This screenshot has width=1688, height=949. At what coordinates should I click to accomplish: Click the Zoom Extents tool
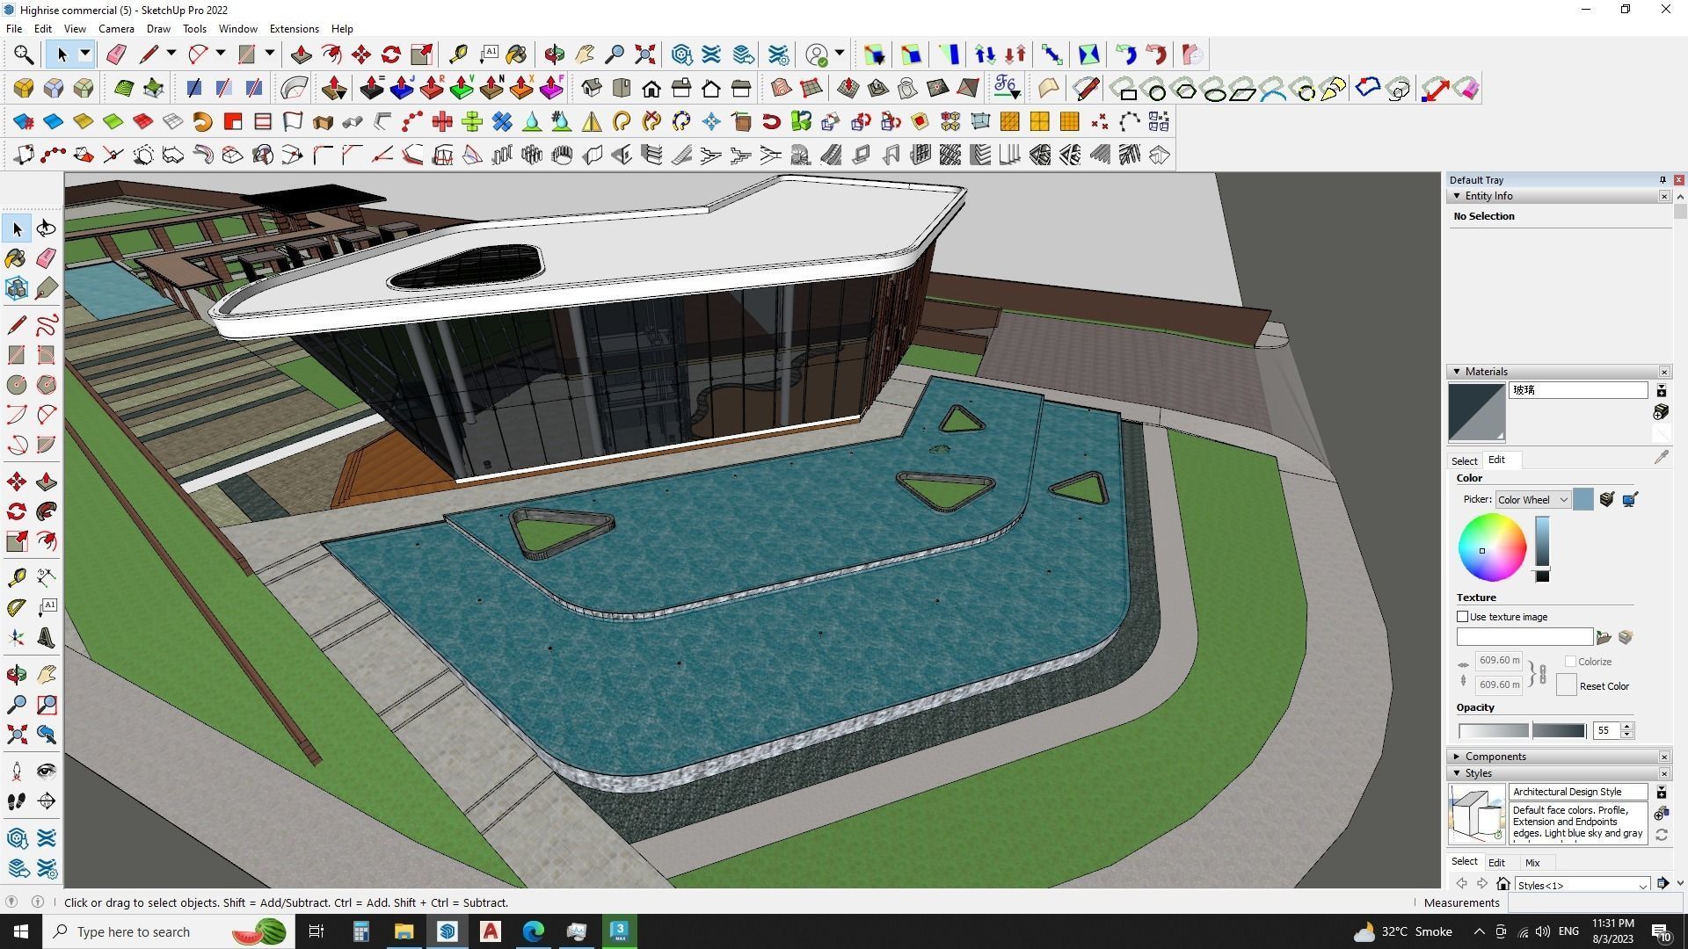point(16,735)
